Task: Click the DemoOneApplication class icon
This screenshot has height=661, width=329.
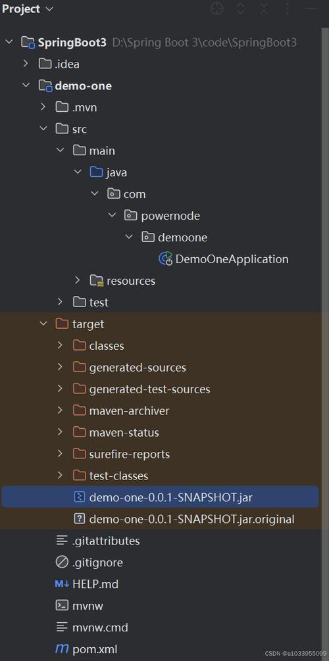Action: [165, 259]
